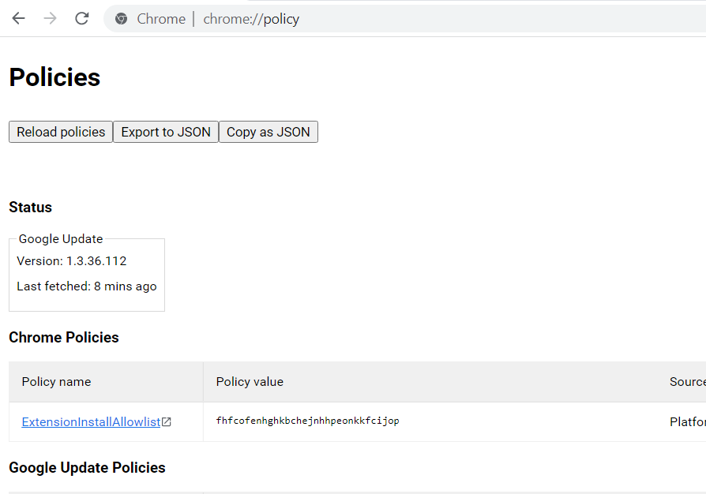This screenshot has width=706, height=494.
Task: Open the ExtensionInstallAllowlist policy link
Action: pyautogui.click(x=91, y=421)
